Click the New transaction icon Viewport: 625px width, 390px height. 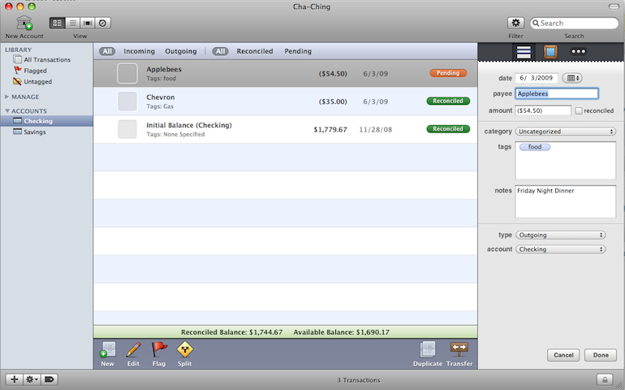(x=107, y=349)
